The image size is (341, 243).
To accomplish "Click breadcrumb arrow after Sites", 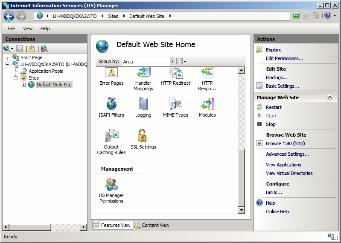I will click(x=124, y=16).
